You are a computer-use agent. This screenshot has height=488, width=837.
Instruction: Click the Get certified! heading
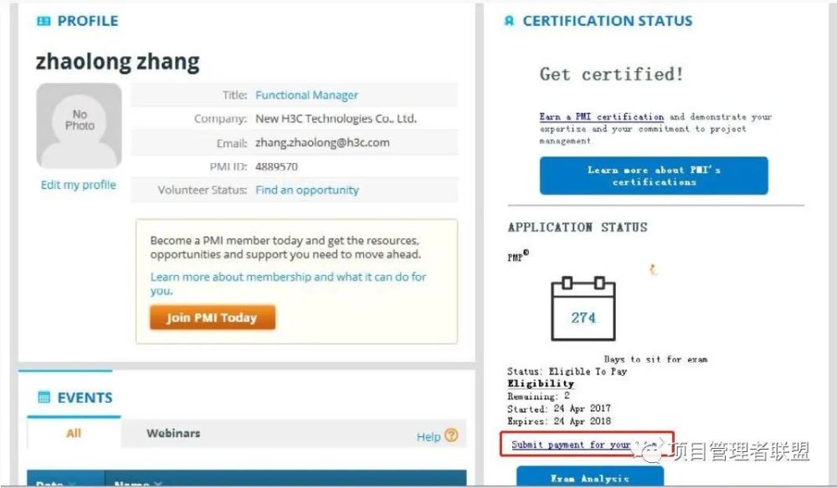tap(611, 74)
